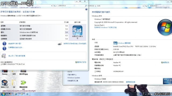The image size is (172, 96).
Task: Show hidden icons arrow in system tray
Action: pos(146,94)
